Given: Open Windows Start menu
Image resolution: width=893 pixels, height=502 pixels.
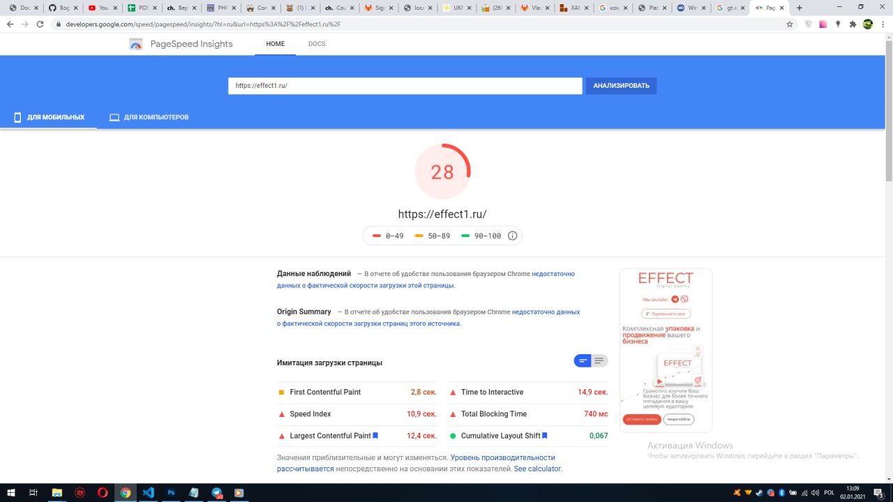Looking at the screenshot, I should pyautogui.click(x=11, y=493).
